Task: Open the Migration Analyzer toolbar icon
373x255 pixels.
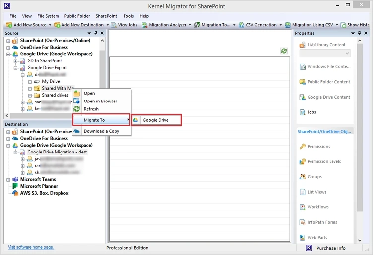Action: [x=144, y=25]
